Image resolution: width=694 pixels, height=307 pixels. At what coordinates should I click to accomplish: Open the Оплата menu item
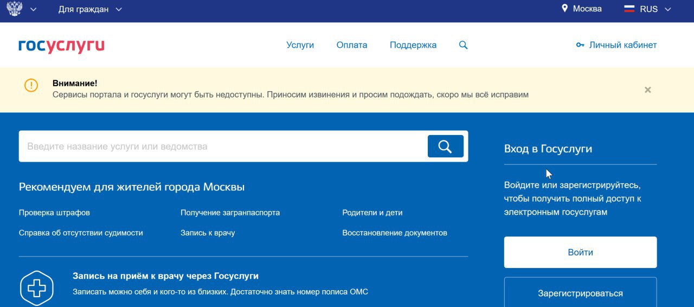pos(351,45)
